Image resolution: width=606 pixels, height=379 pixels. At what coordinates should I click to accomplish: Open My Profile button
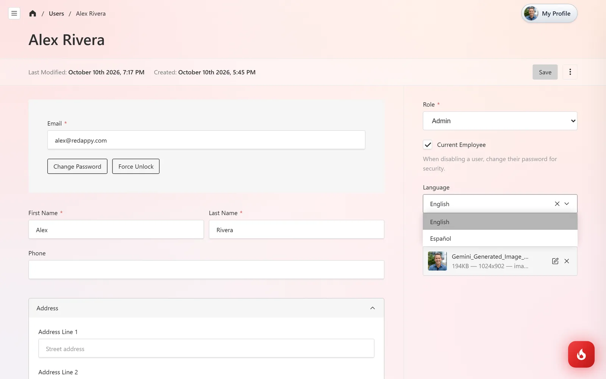click(x=549, y=14)
